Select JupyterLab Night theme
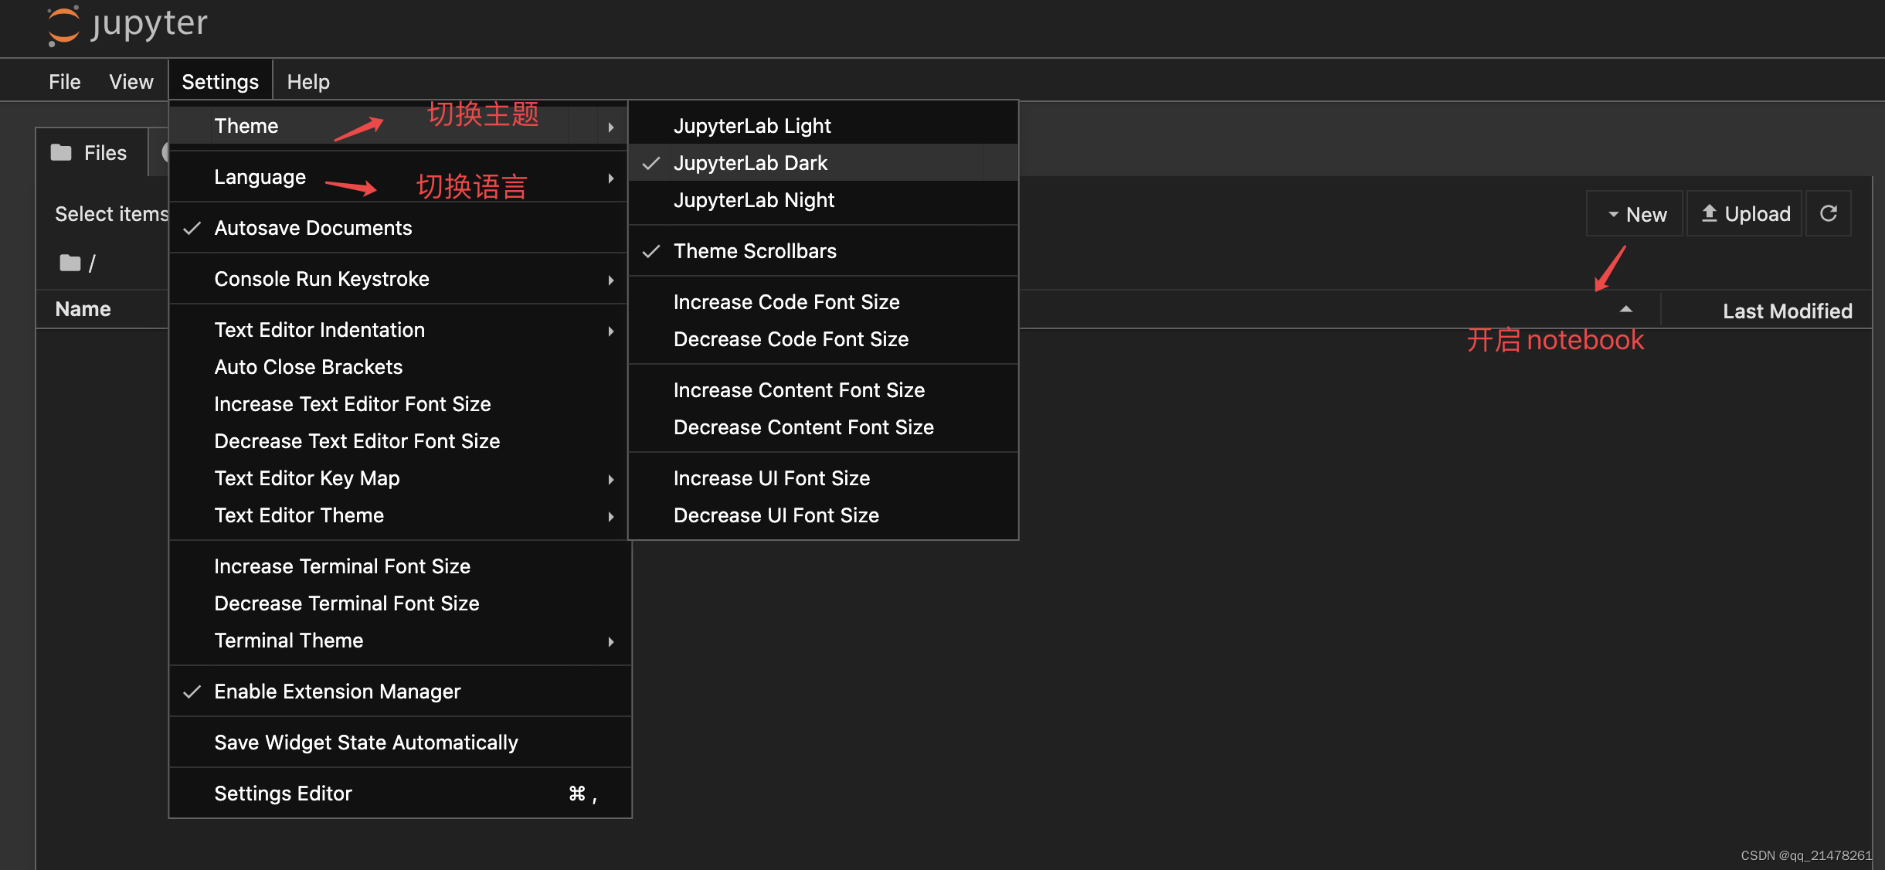 (x=753, y=200)
